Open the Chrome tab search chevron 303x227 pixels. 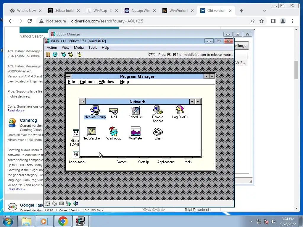click(x=265, y=11)
